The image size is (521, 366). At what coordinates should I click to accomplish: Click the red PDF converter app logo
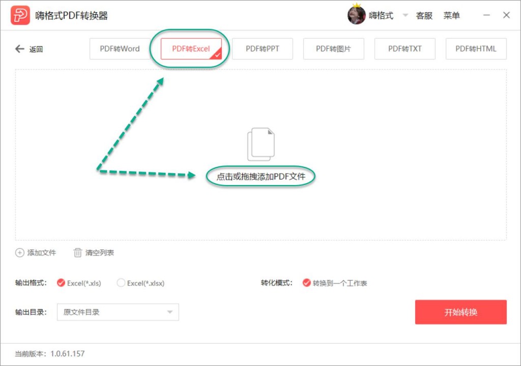[20, 15]
